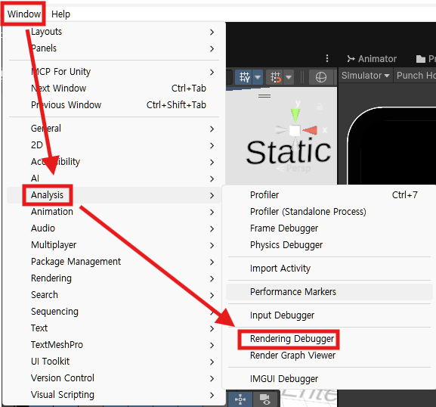Expand the Visual Scripting submenu
This screenshot has width=436, height=407.
[114, 395]
